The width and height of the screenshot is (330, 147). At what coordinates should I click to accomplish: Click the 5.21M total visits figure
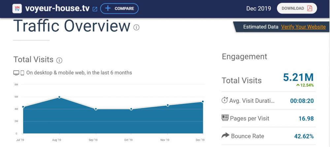(x=298, y=77)
